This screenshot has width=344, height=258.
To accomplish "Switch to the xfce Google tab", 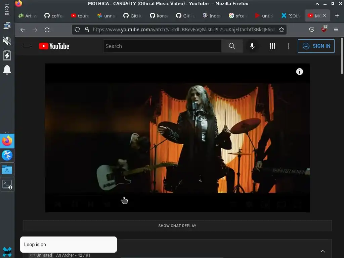I will click(238, 15).
